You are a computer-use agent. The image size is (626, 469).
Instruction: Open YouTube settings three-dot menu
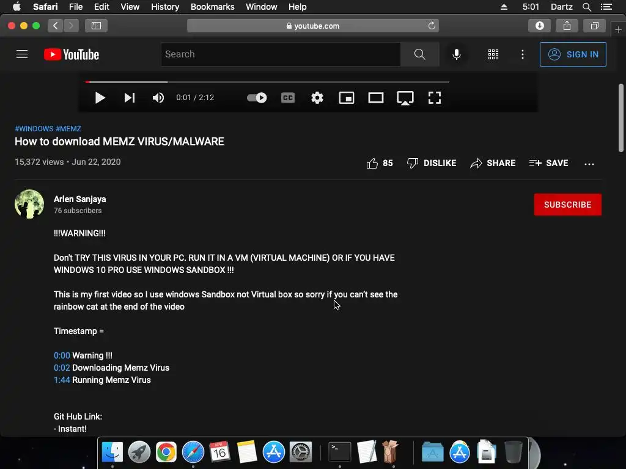(x=522, y=54)
